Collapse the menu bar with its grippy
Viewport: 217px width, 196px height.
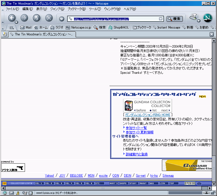pos(3,9)
